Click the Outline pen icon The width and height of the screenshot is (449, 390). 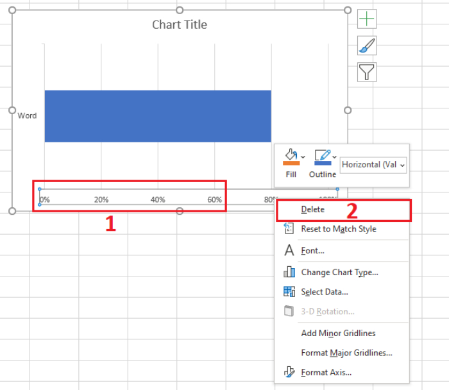point(323,155)
